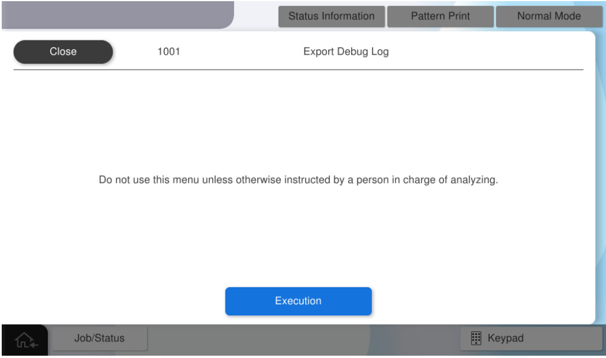Show printer status information

[x=331, y=16]
